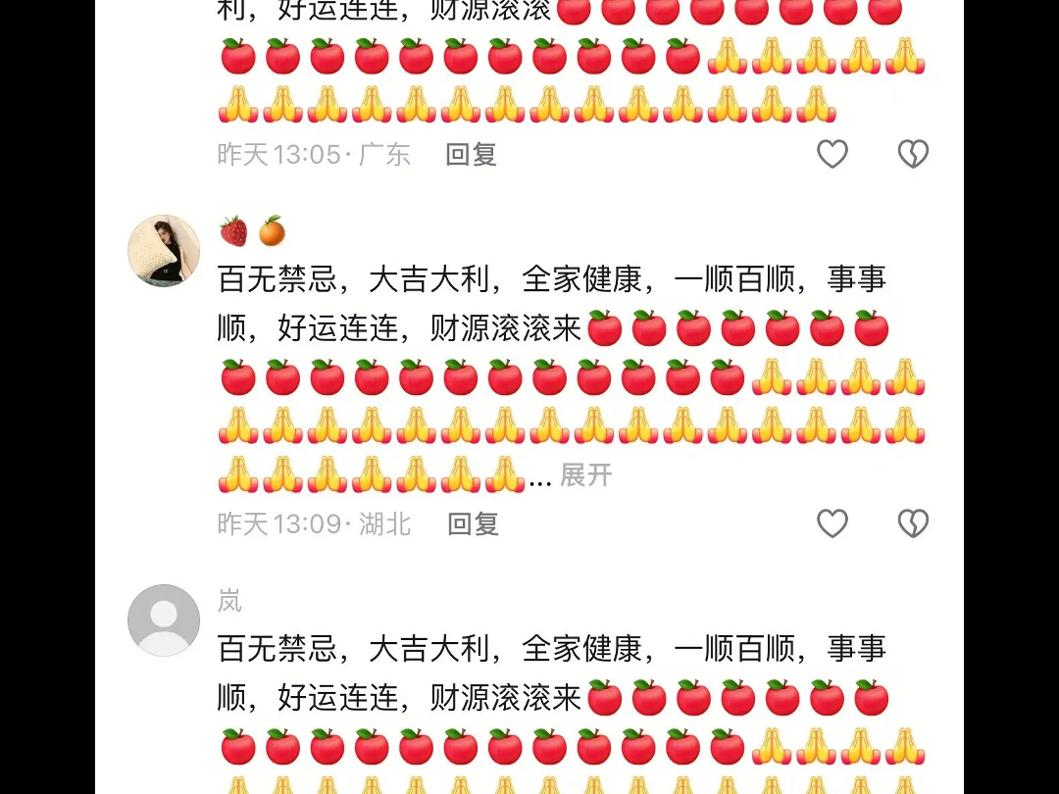Click the orange emoji in username

[273, 231]
